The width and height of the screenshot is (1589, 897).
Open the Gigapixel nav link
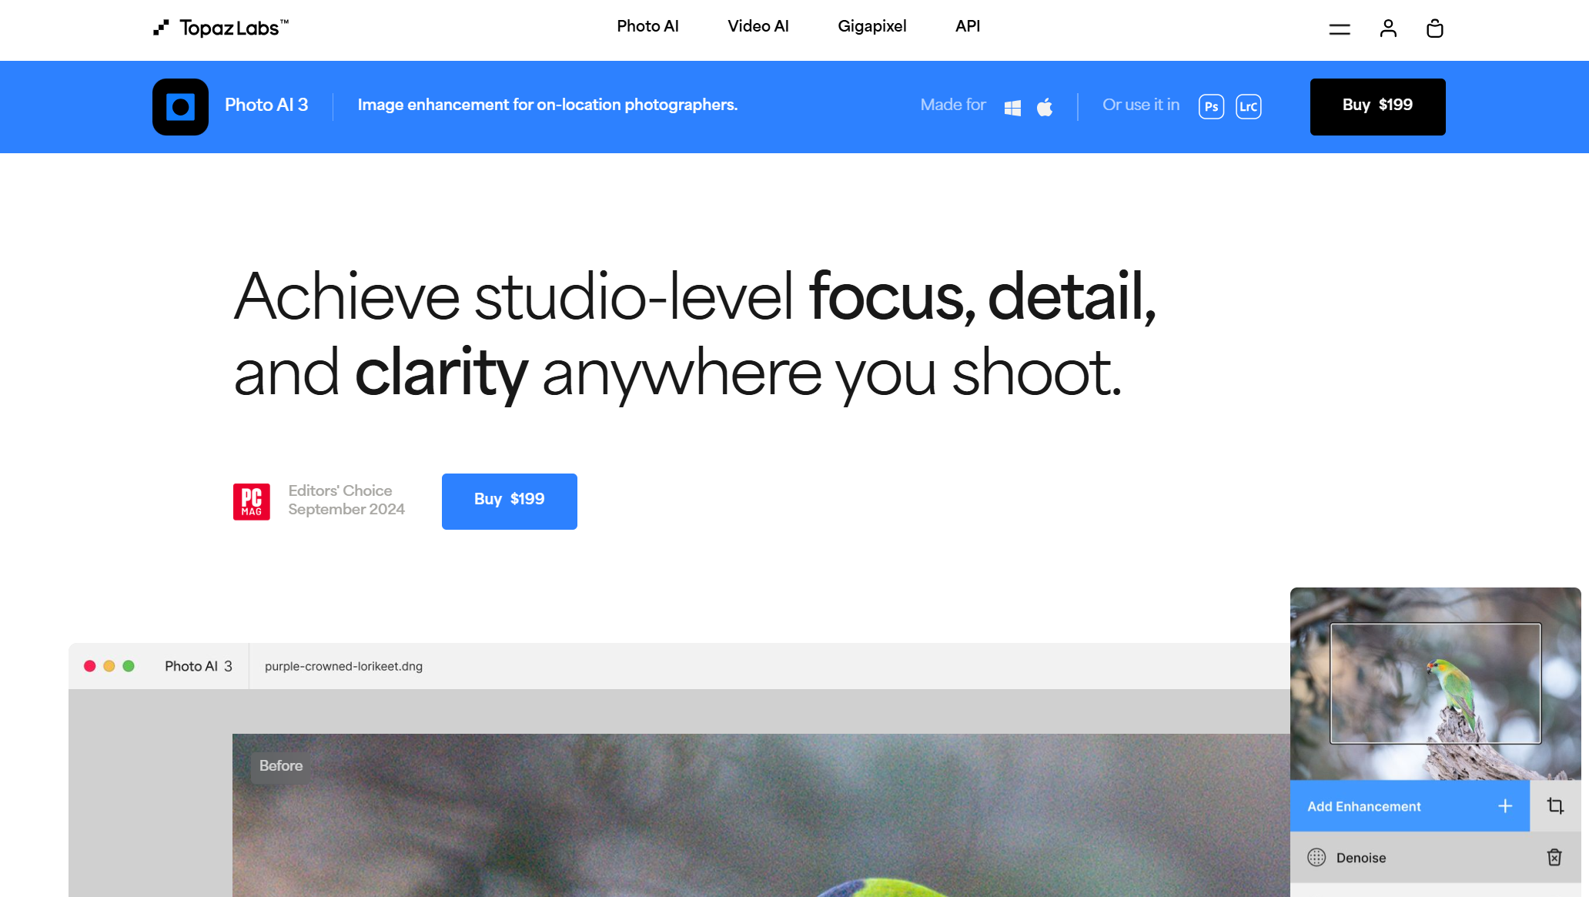pos(872,26)
